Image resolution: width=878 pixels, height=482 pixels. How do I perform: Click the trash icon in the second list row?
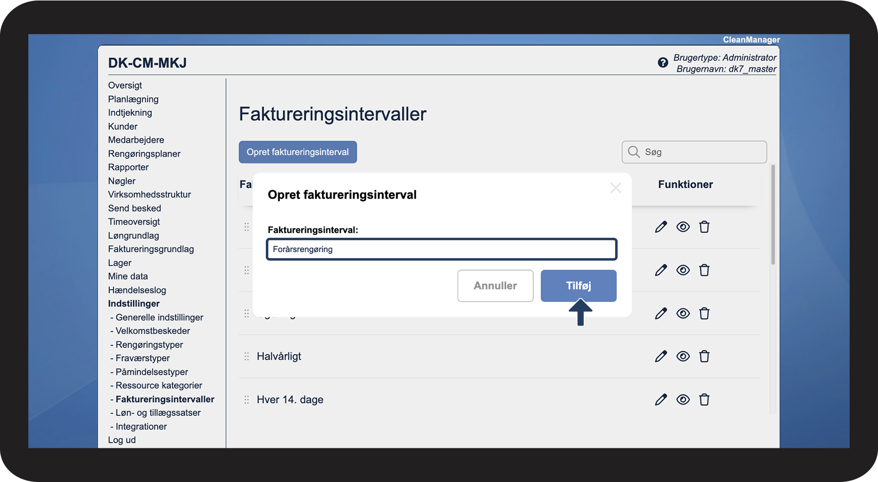pos(704,270)
